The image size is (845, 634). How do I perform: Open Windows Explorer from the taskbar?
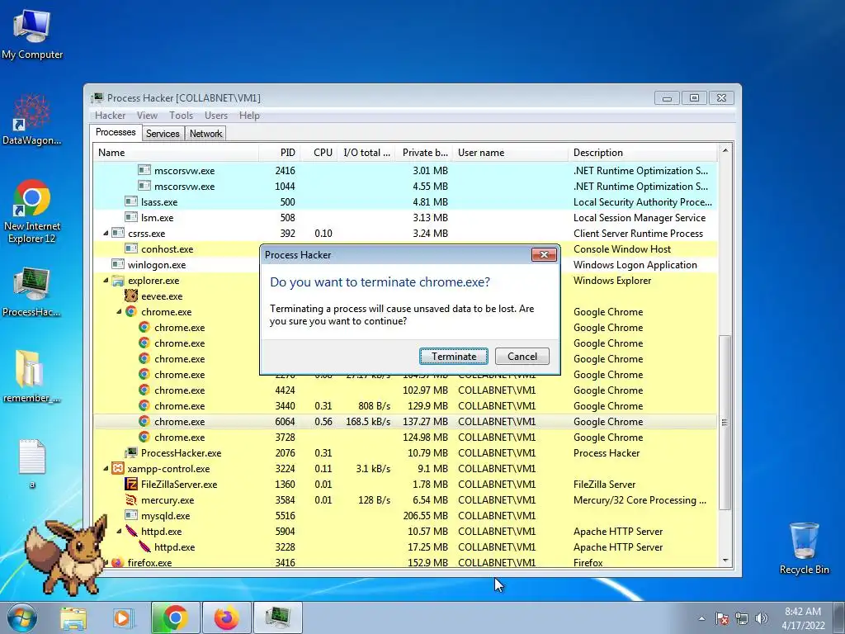point(73,617)
